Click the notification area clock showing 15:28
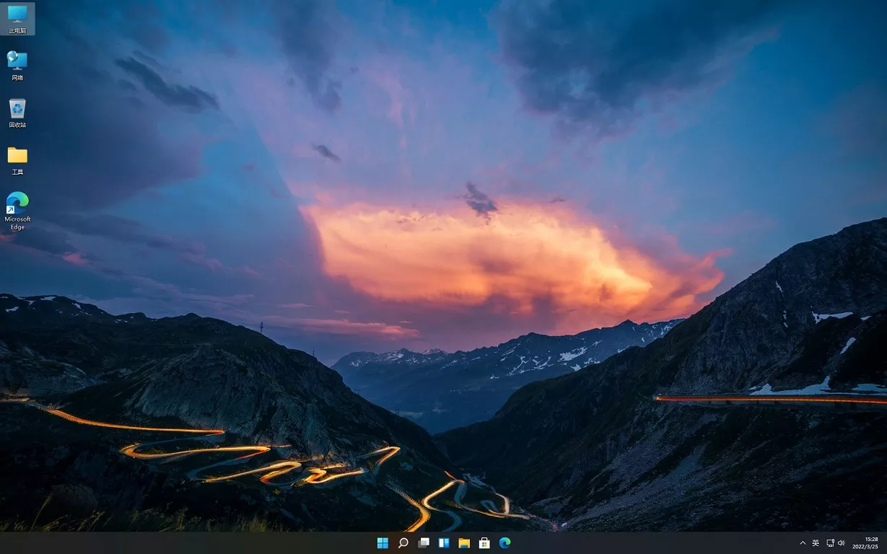Image resolution: width=887 pixels, height=554 pixels. [x=867, y=539]
